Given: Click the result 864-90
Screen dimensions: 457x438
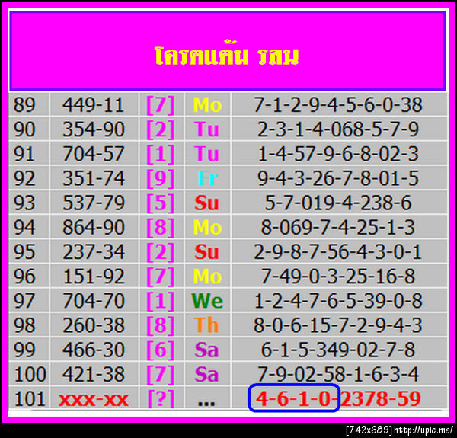Looking at the screenshot, I should pos(93,227).
